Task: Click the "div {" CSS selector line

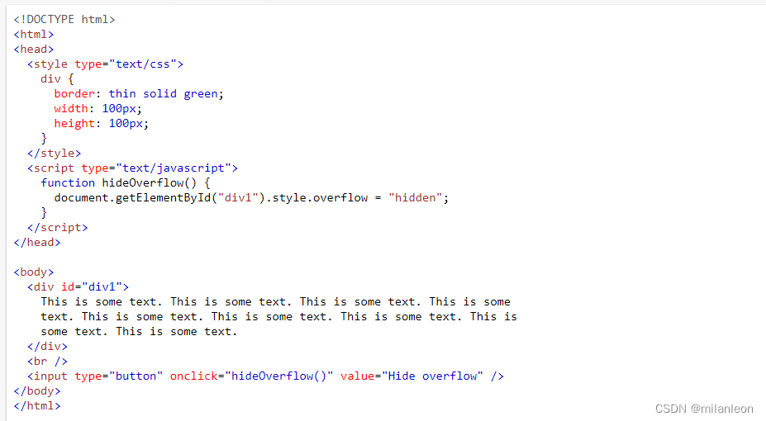Action: coord(57,79)
